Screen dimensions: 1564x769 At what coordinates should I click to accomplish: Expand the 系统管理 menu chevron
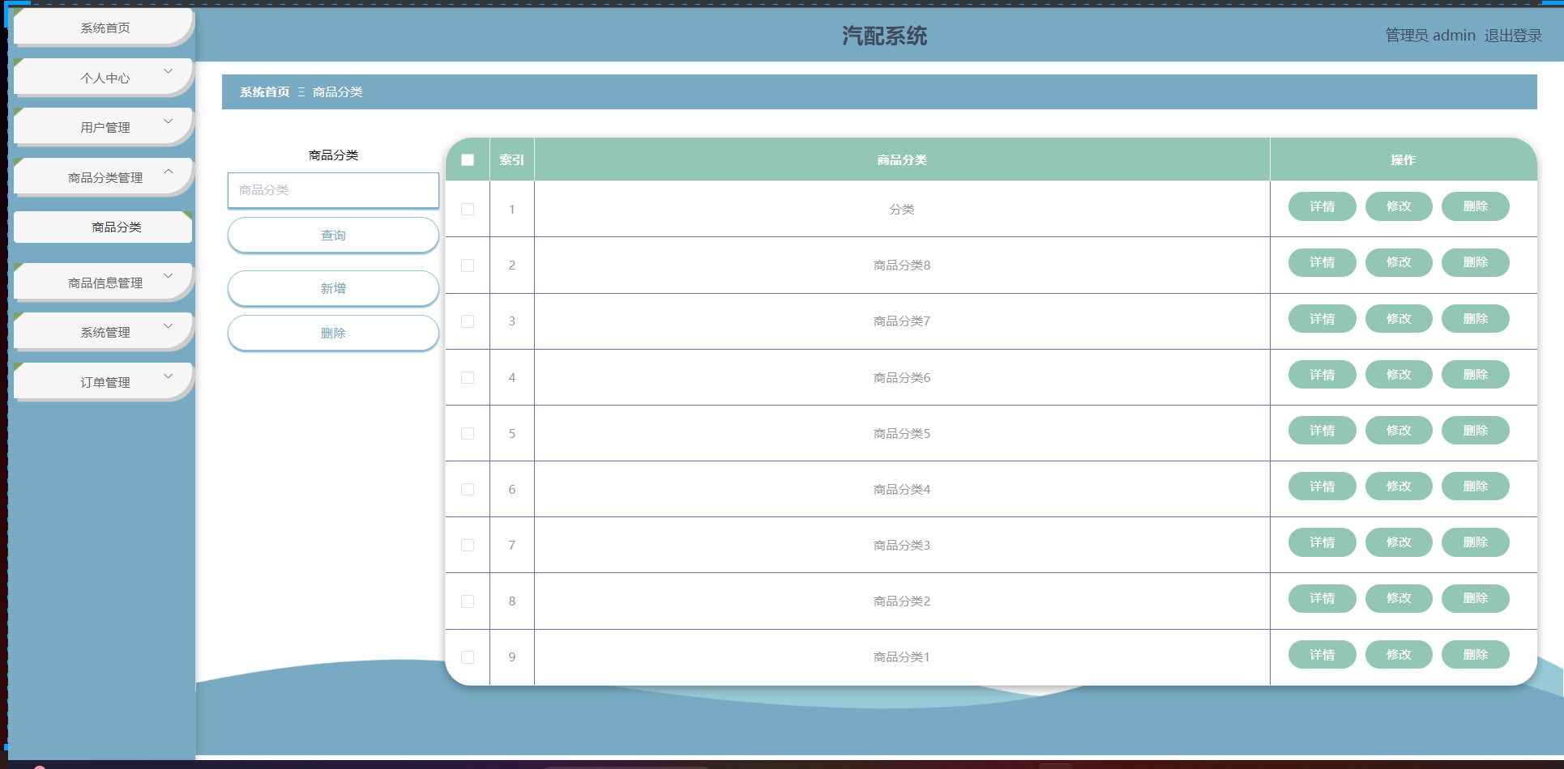(x=169, y=326)
